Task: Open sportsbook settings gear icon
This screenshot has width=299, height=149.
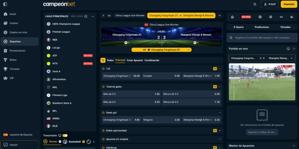Action: pos(271,17)
